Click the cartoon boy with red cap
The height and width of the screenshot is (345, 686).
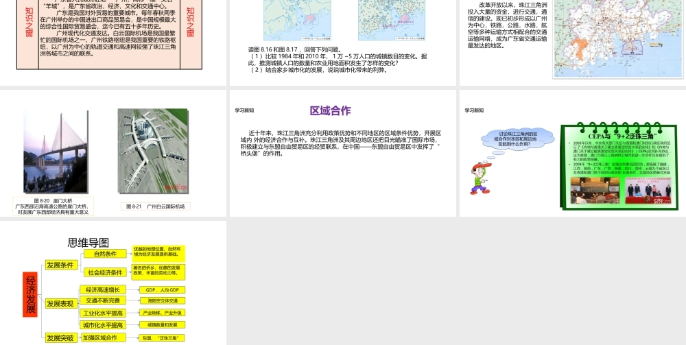[480, 178]
